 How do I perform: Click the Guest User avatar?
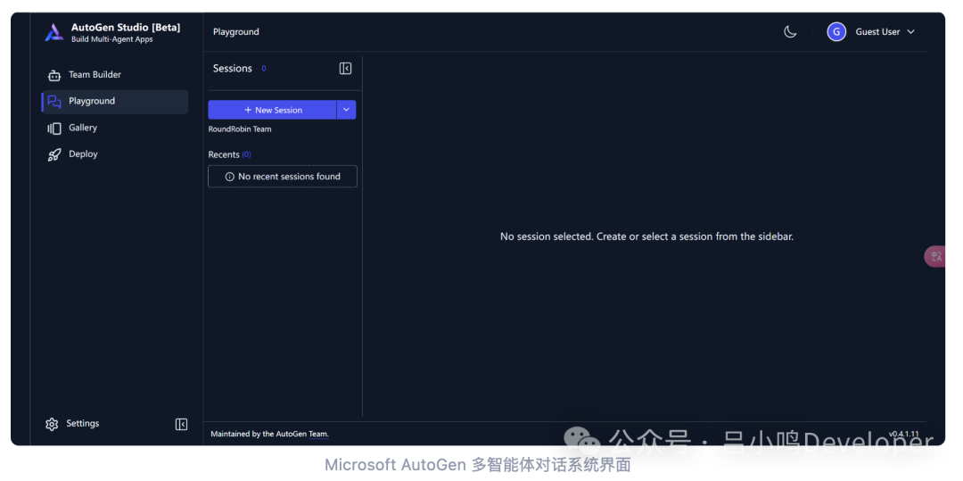pos(835,32)
